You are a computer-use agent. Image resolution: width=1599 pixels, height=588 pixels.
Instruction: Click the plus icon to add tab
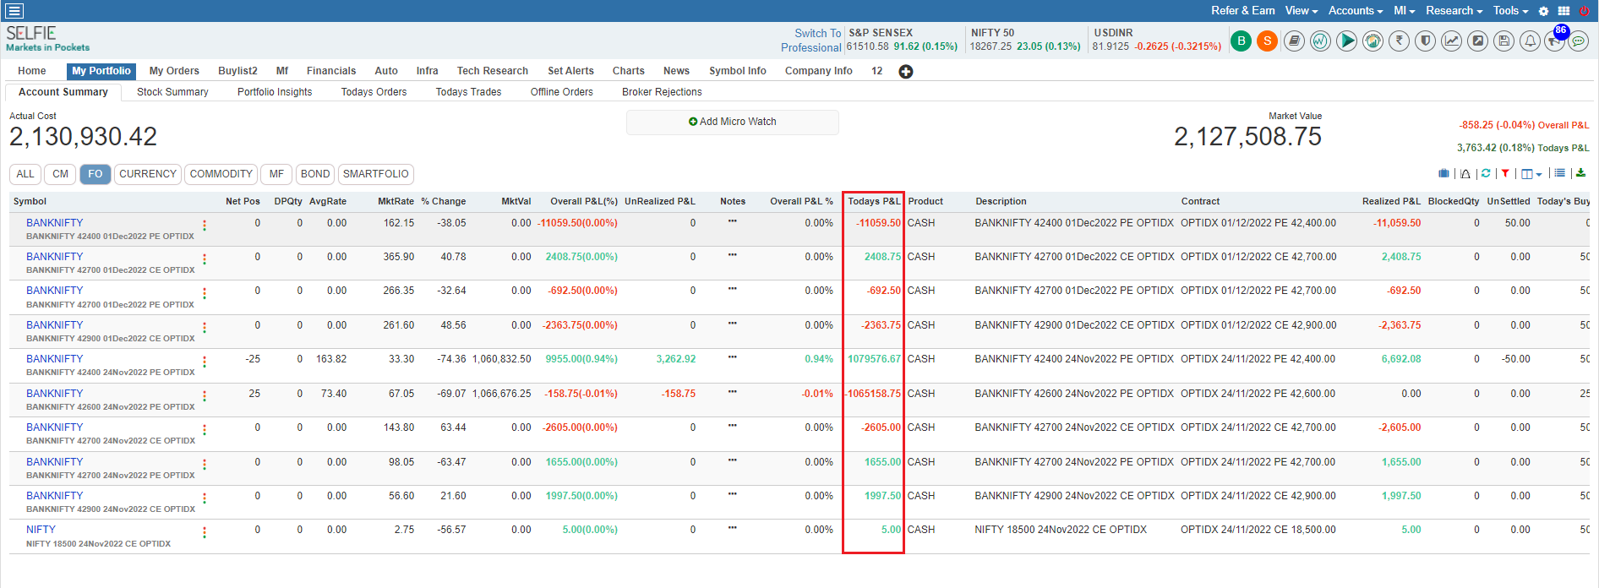tap(906, 72)
